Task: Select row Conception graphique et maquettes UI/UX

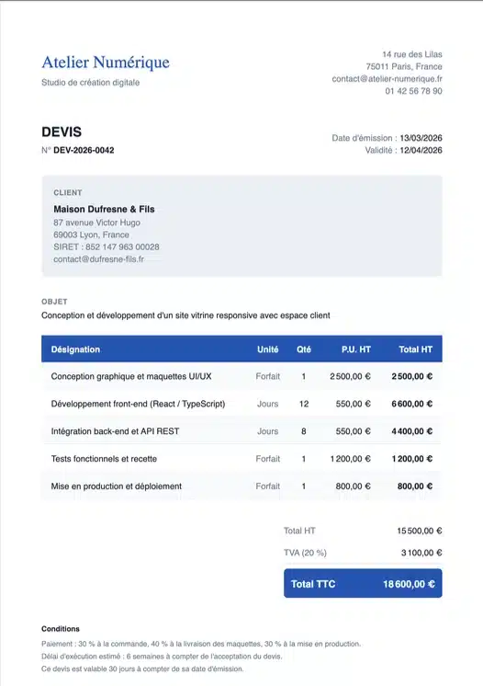Action: [x=241, y=376]
